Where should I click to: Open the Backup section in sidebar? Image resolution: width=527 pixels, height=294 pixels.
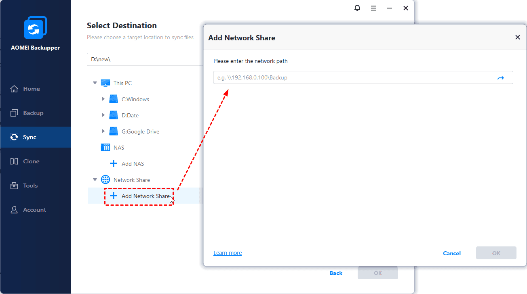[x=33, y=113]
